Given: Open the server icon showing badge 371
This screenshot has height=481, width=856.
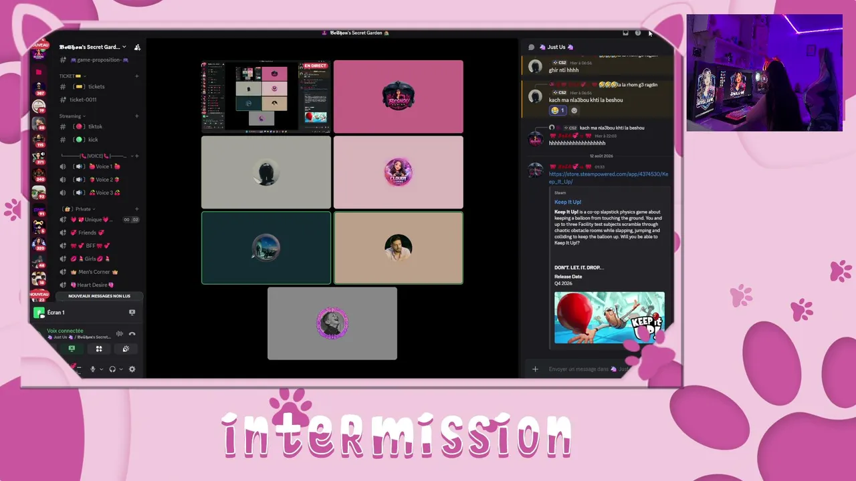Looking at the screenshot, I should 39,158.
